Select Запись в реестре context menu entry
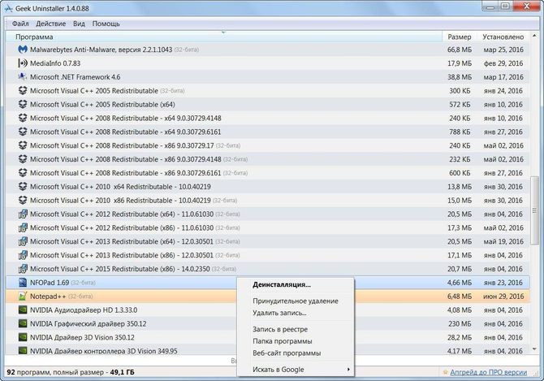 tap(296, 329)
